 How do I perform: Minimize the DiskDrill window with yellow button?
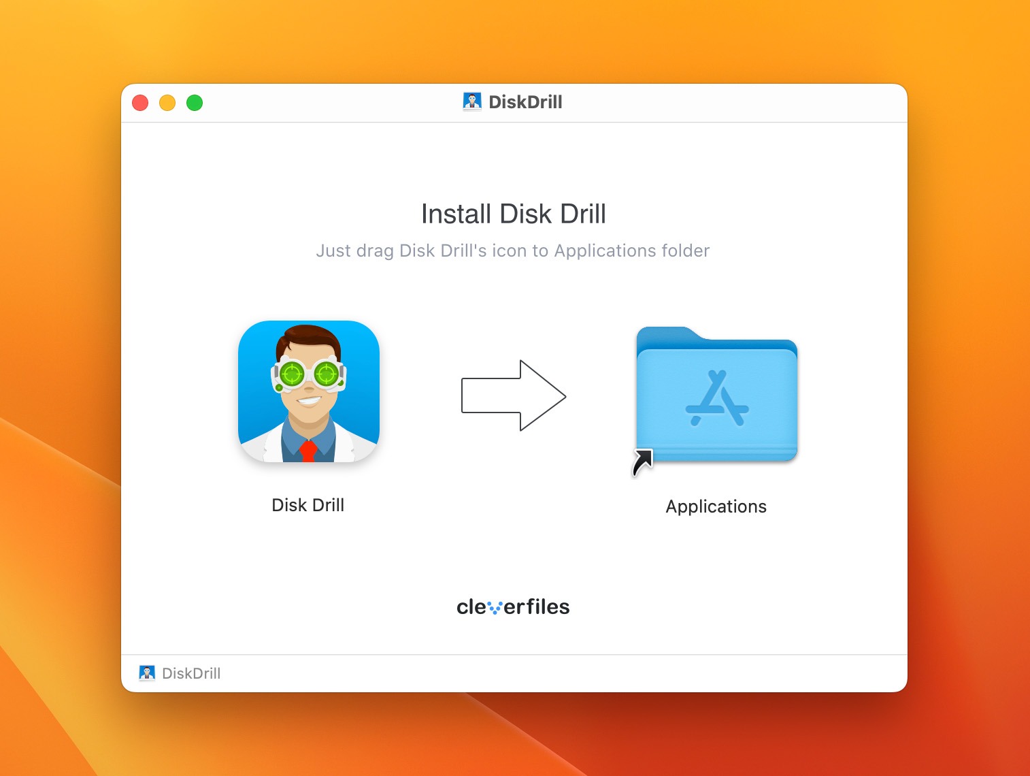(167, 103)
